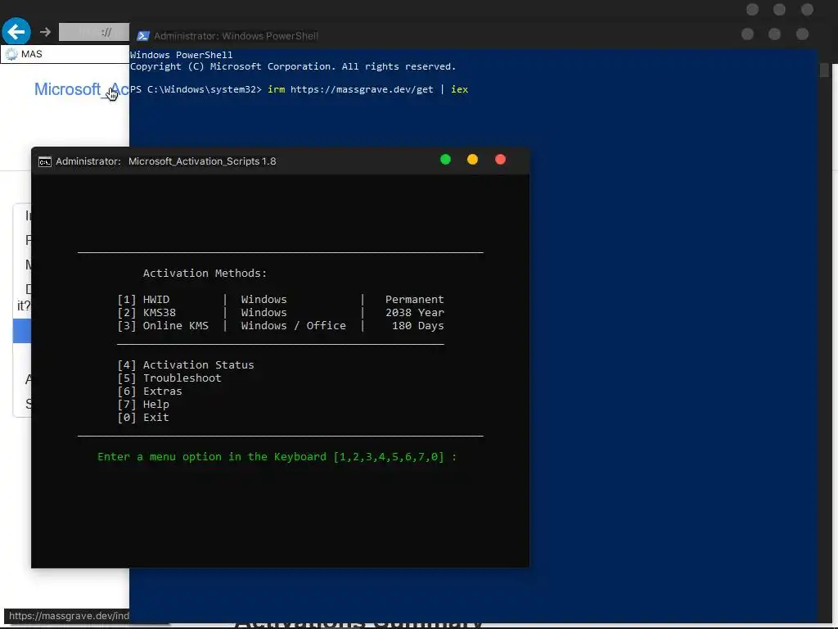Click the [1] HWID menu line
Viewport: 838px width, 629px height.
coord(281,300)
